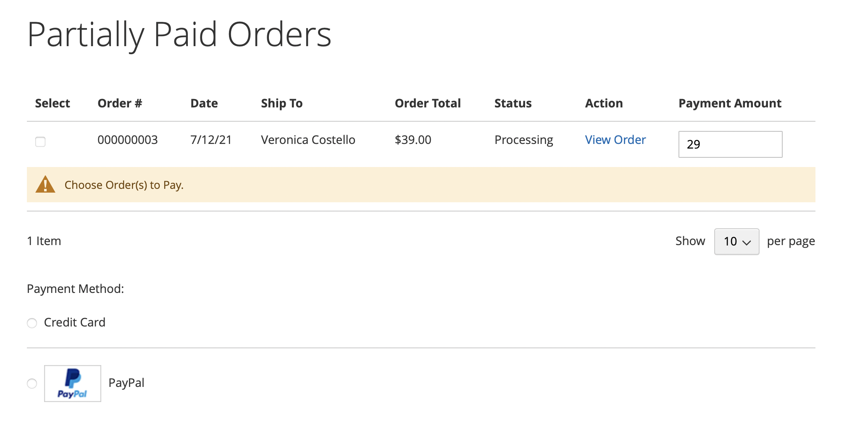This screenshot has height=423, width=852.
Task: Select the Credit Card radio button
Action: (x=32, y=323)
